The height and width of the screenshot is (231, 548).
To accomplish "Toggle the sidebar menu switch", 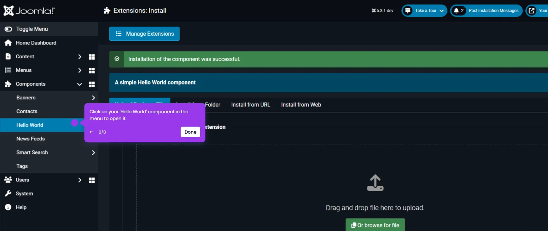I will coord(8,29).
